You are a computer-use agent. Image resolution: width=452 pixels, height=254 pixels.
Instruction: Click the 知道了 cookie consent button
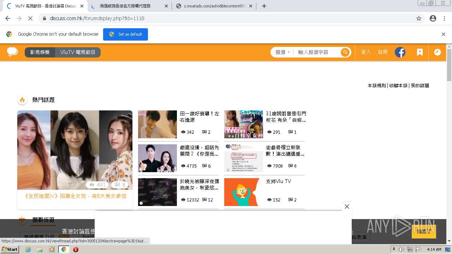tap(424, 231)
